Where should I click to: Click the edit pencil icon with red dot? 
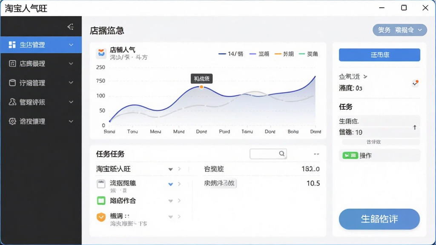(416, 83)
